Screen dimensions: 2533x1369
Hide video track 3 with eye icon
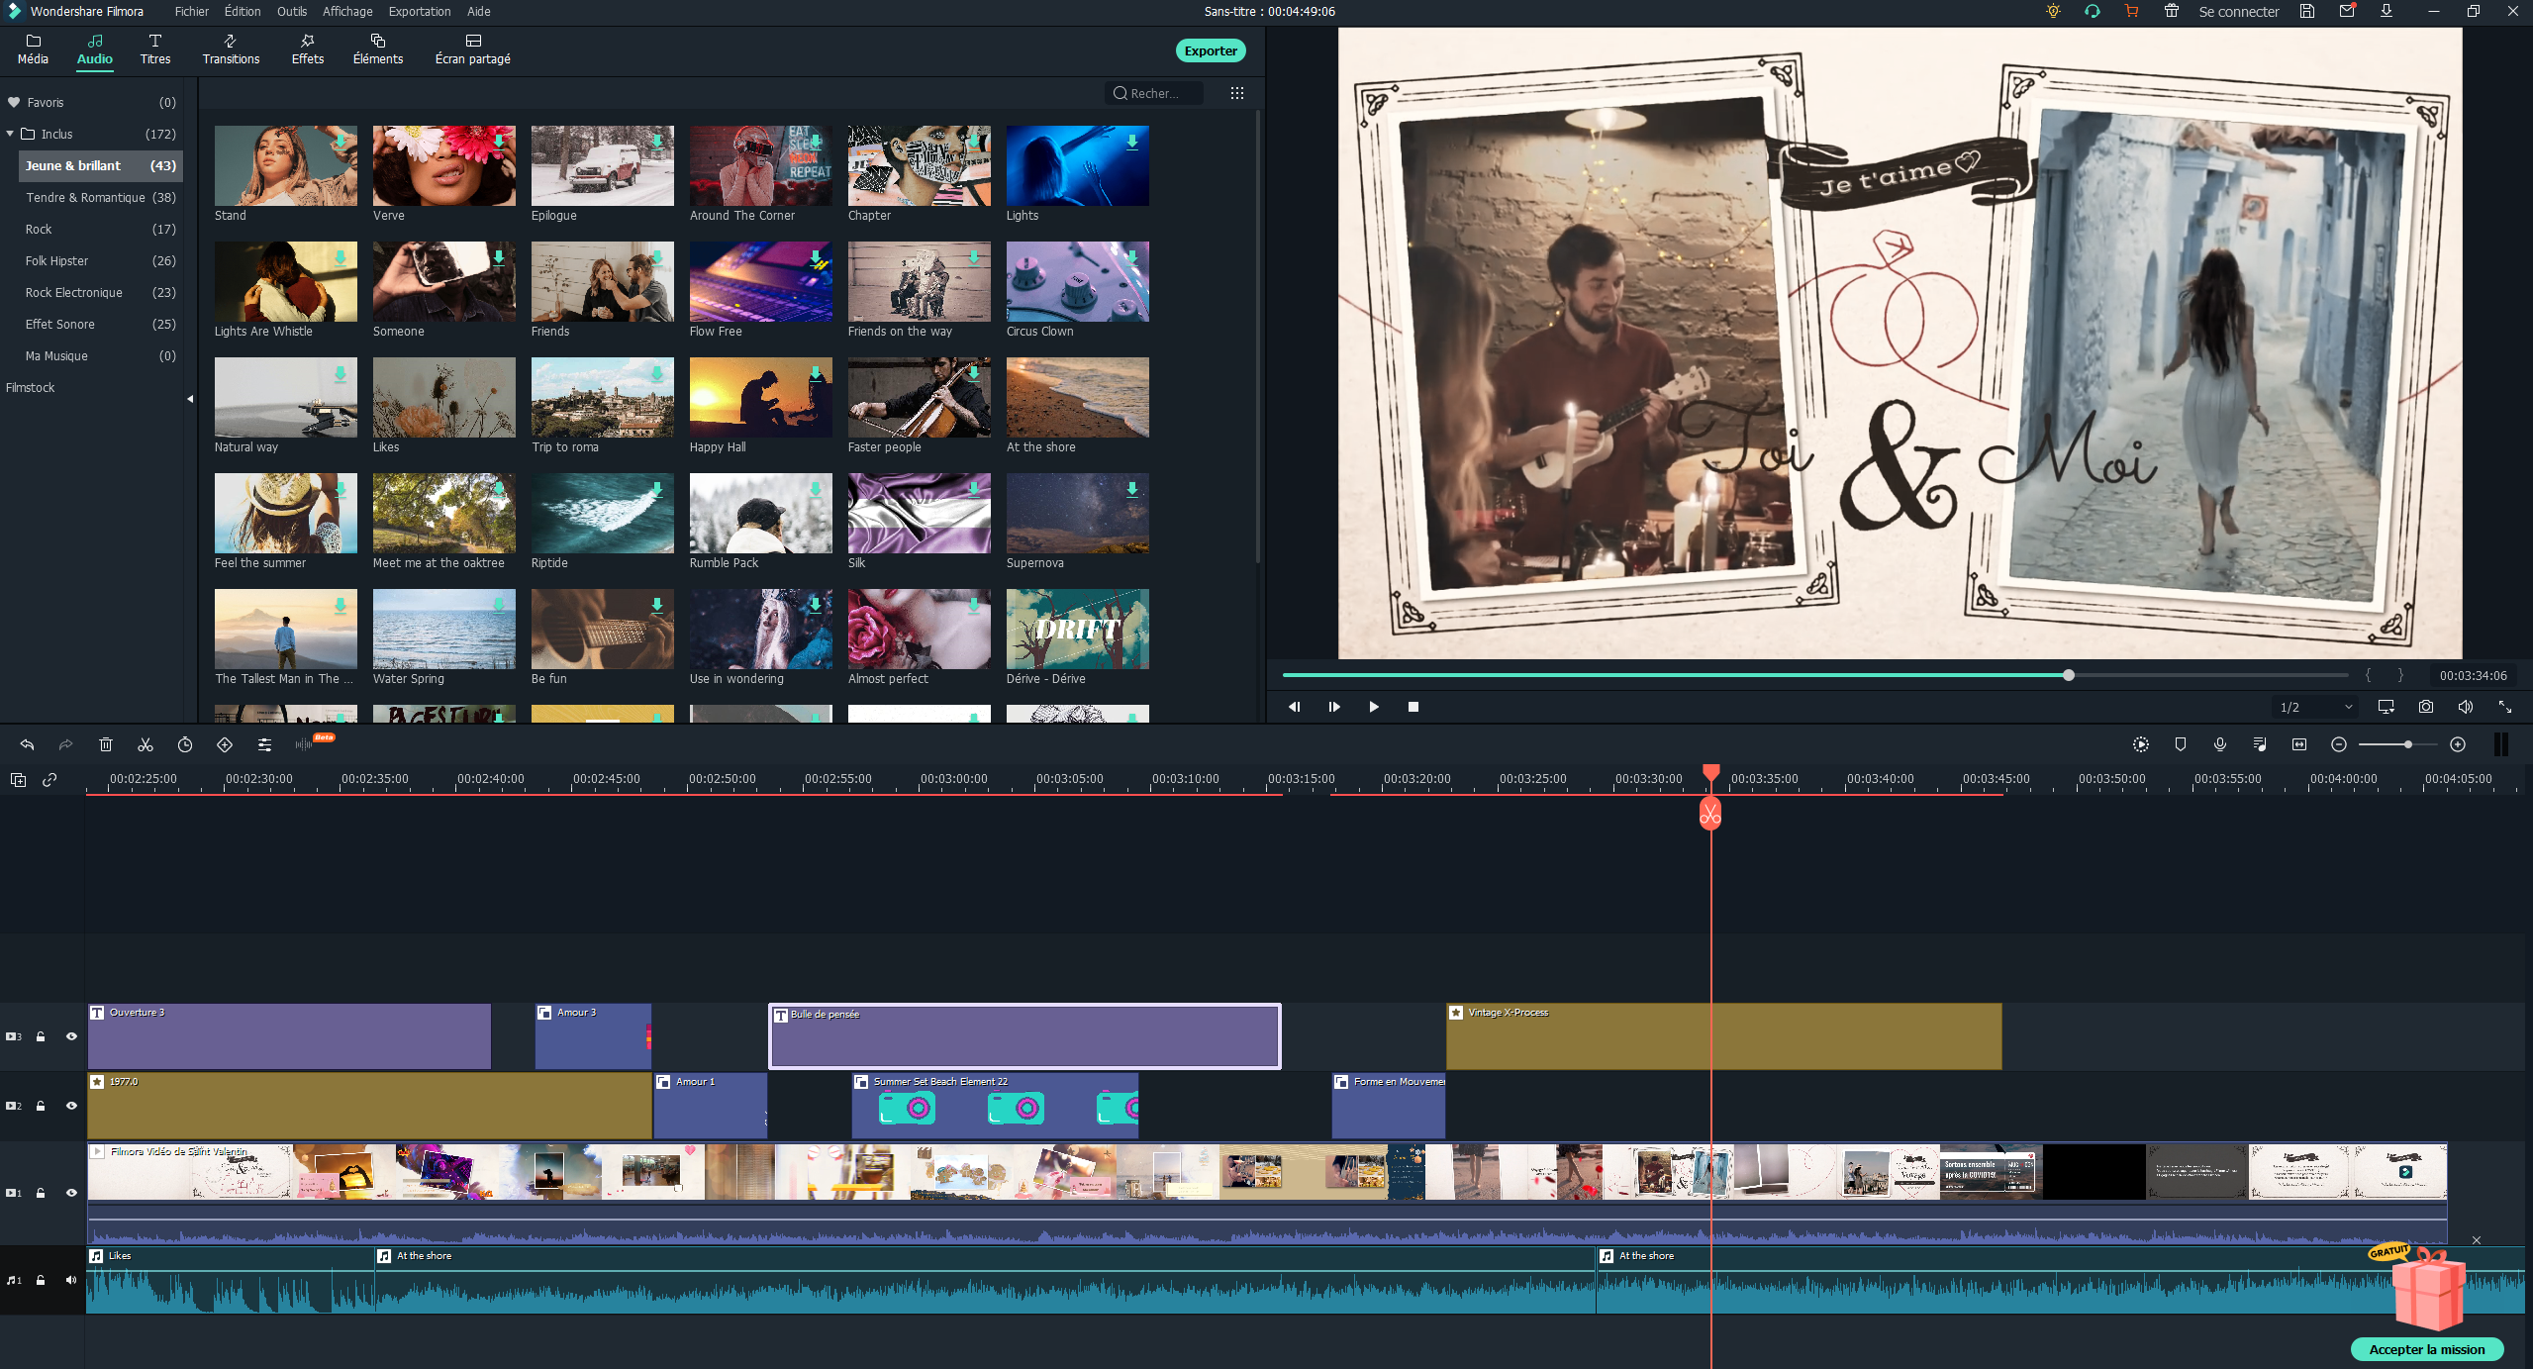71,1036
